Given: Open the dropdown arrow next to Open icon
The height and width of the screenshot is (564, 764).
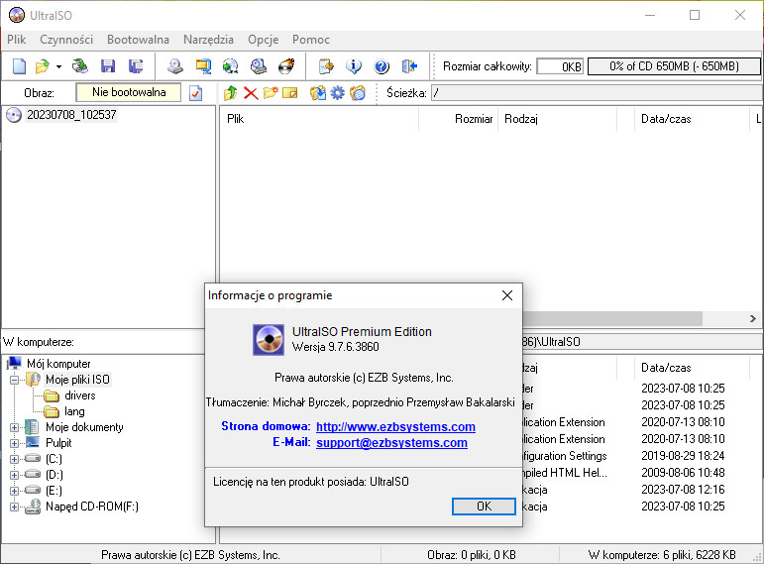Looking at the screenshot, I should pos(58,66).
